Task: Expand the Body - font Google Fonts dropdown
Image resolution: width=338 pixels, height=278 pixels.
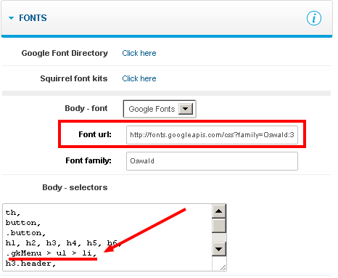Action: click(160, 109)
